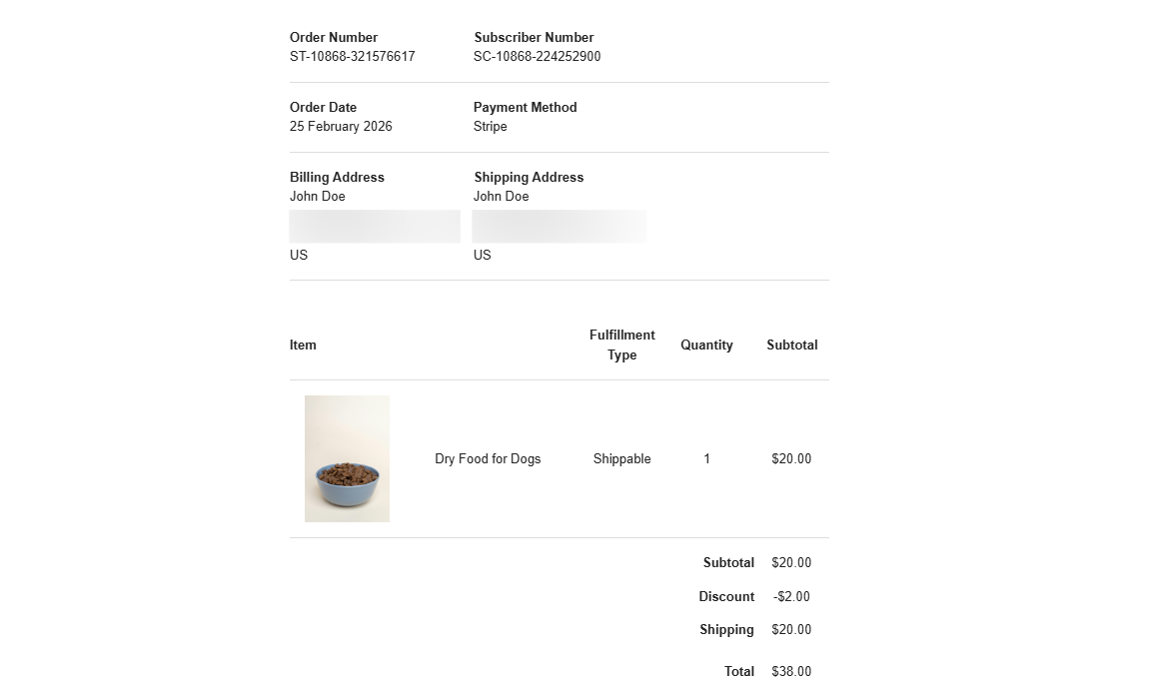Click the Order Date value 25 February 2026
This screenshot has width=1151, height=696.
point(341,126)
